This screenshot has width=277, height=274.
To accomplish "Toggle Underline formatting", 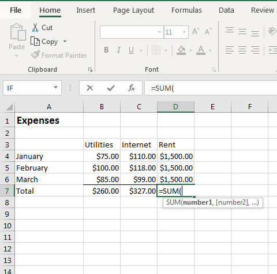I will coord(131,50).
